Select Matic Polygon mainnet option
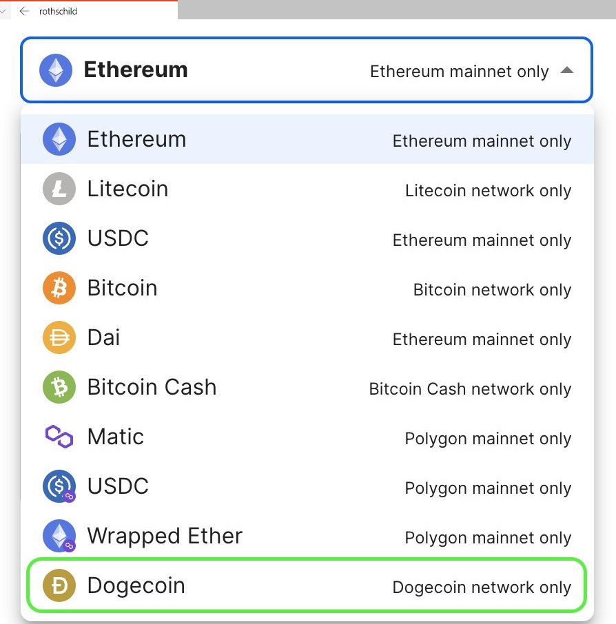This screenshot has width=616, height=624. tap(116, 437)
